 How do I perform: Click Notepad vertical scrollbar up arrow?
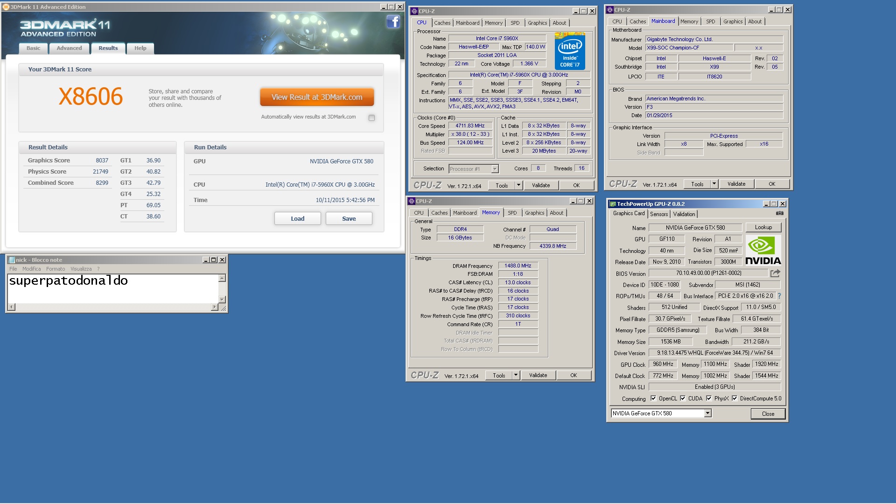point(222,278)
